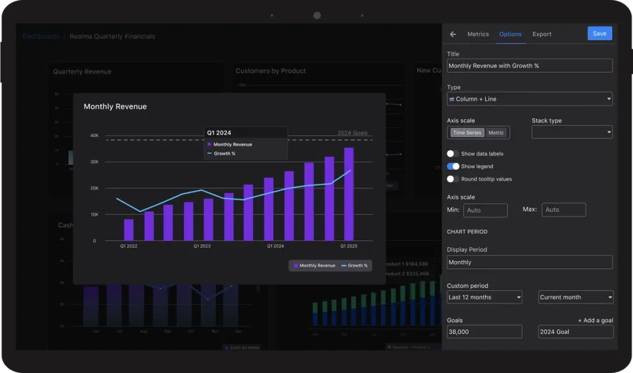Set the Min axis scale field
This screenshot has width=633, height=373.
[485, 210]
